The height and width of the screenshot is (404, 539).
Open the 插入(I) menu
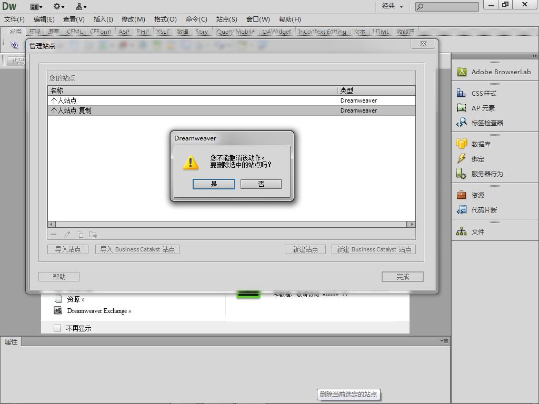(103, 19)
